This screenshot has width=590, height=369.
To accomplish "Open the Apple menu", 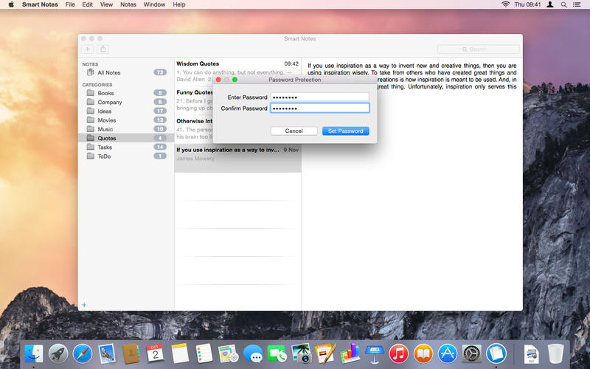I will tap(11, 4).
